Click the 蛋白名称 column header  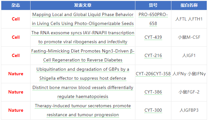pos(189,5)
